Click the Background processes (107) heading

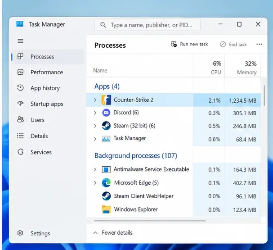[136, 155]
